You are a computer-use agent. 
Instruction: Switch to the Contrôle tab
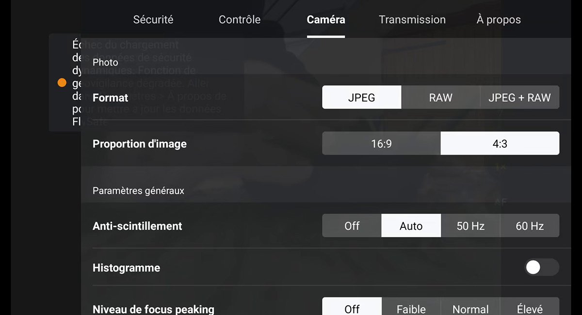240,20
